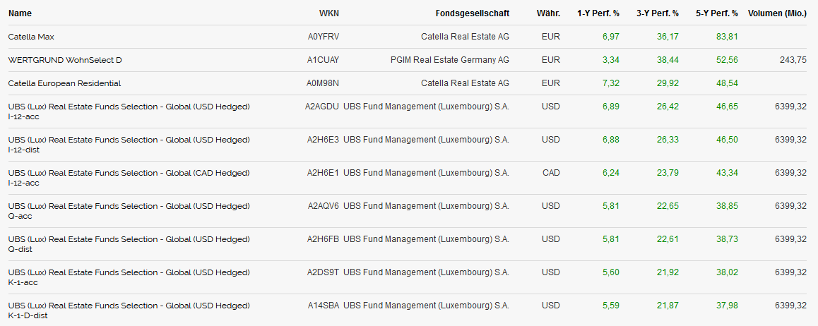
Task: Open Catella Max fund link
Action: click(x=31, y=37)
